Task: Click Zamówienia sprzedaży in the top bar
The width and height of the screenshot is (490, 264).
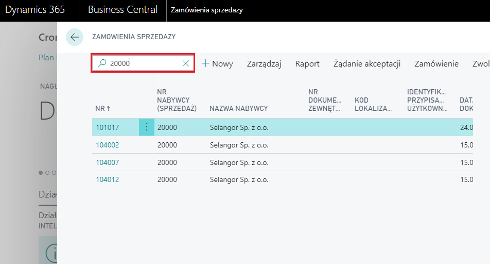Action: [206, 10]
